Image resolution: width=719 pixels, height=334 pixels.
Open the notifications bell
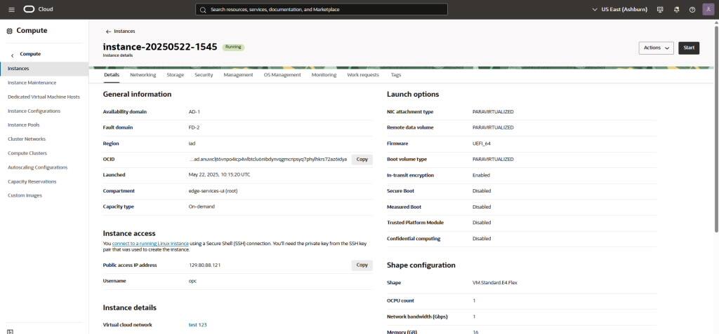coord(676,9)
